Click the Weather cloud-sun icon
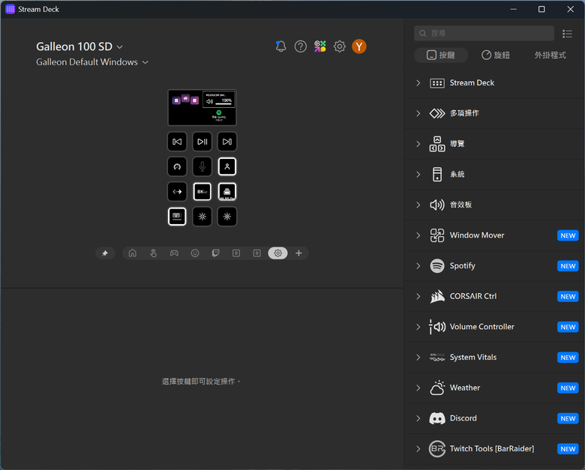This screenshot has width=585, height=470. coord(437,388)
